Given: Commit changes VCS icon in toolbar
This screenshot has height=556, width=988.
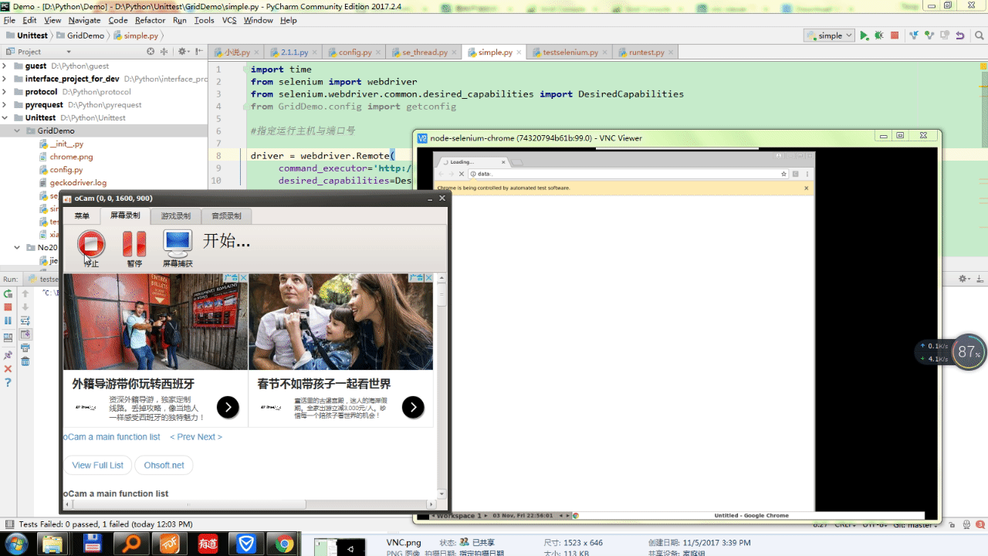Looking at the screenshot, I should click(929, 36).
